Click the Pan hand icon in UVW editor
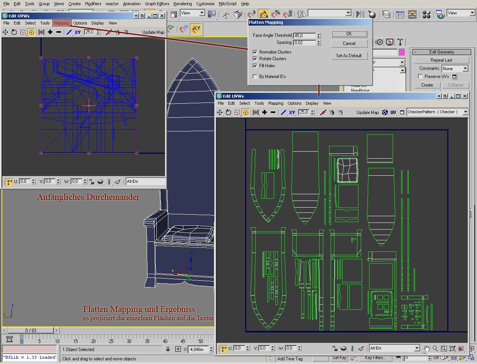 427,348
